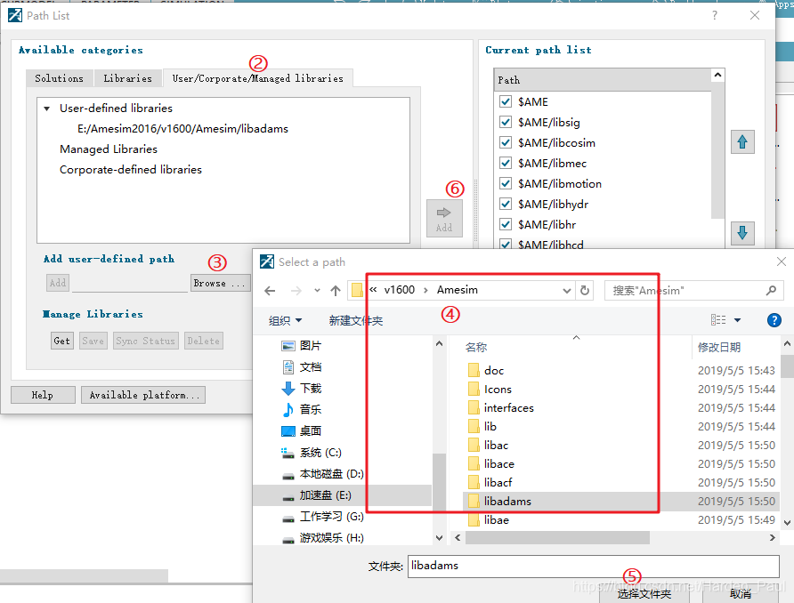This screenshot has height=603, width=794.
Task: Click the path list scroll up arrow
Action: tap(717, 76)
